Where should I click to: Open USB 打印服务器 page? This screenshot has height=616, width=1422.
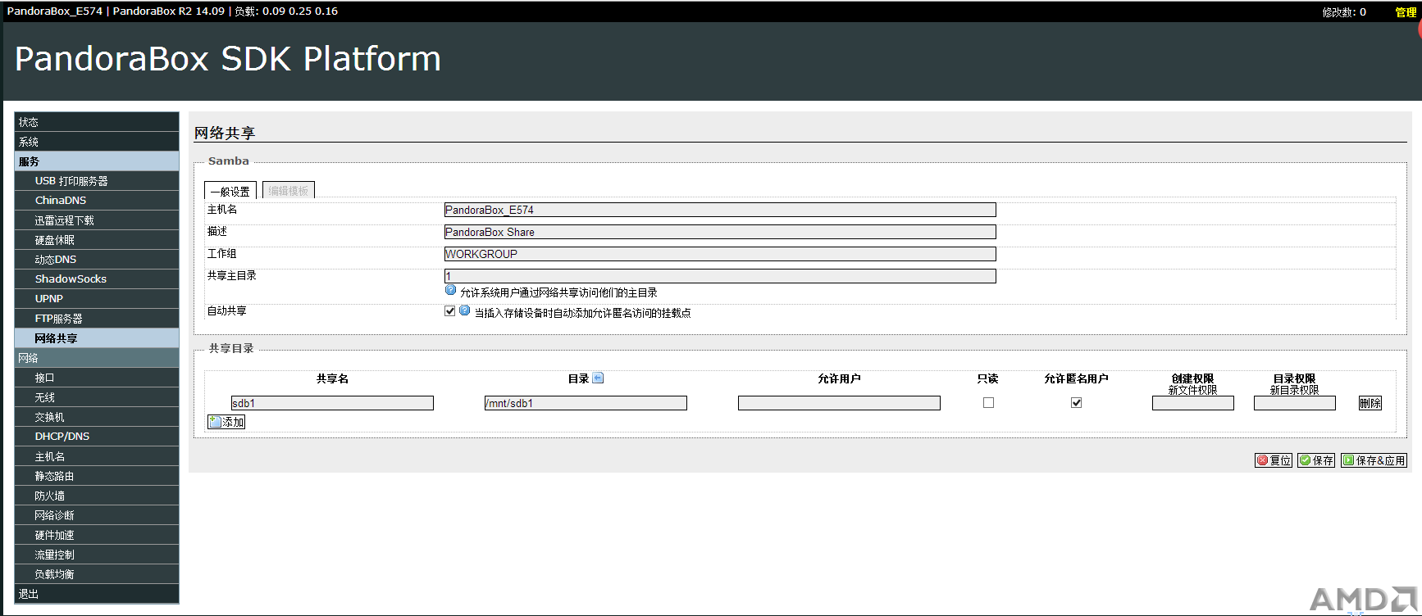(97, 181)
